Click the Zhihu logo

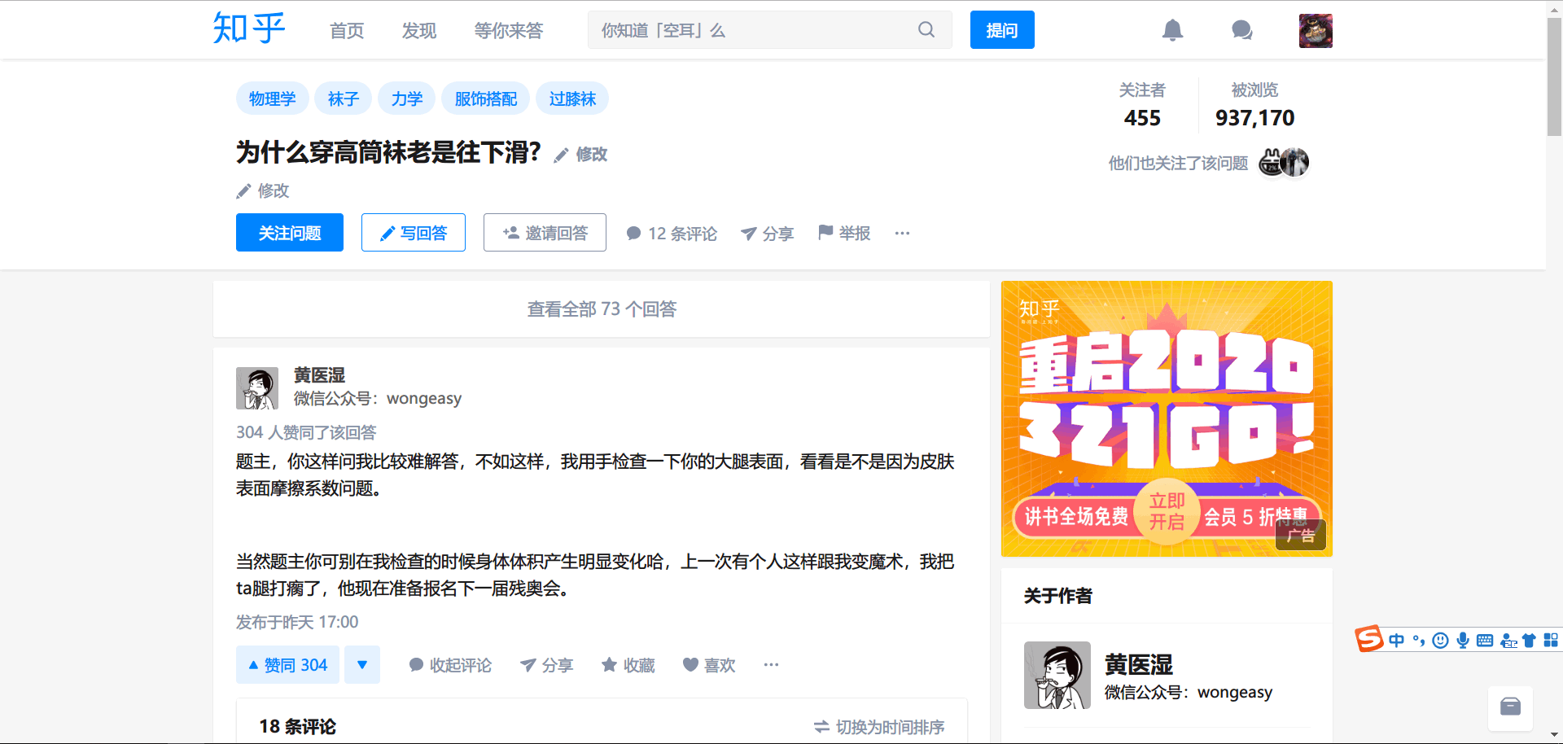[249, 28]
